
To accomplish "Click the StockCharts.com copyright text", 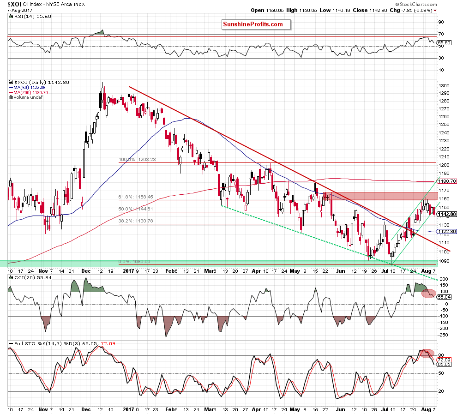I will point(416,4).
